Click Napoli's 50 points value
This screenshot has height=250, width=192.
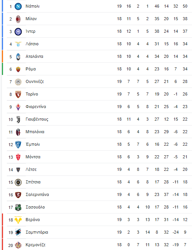(185, 6)
